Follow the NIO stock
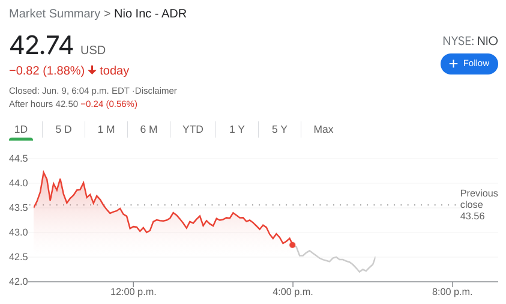 pos(469,64)
